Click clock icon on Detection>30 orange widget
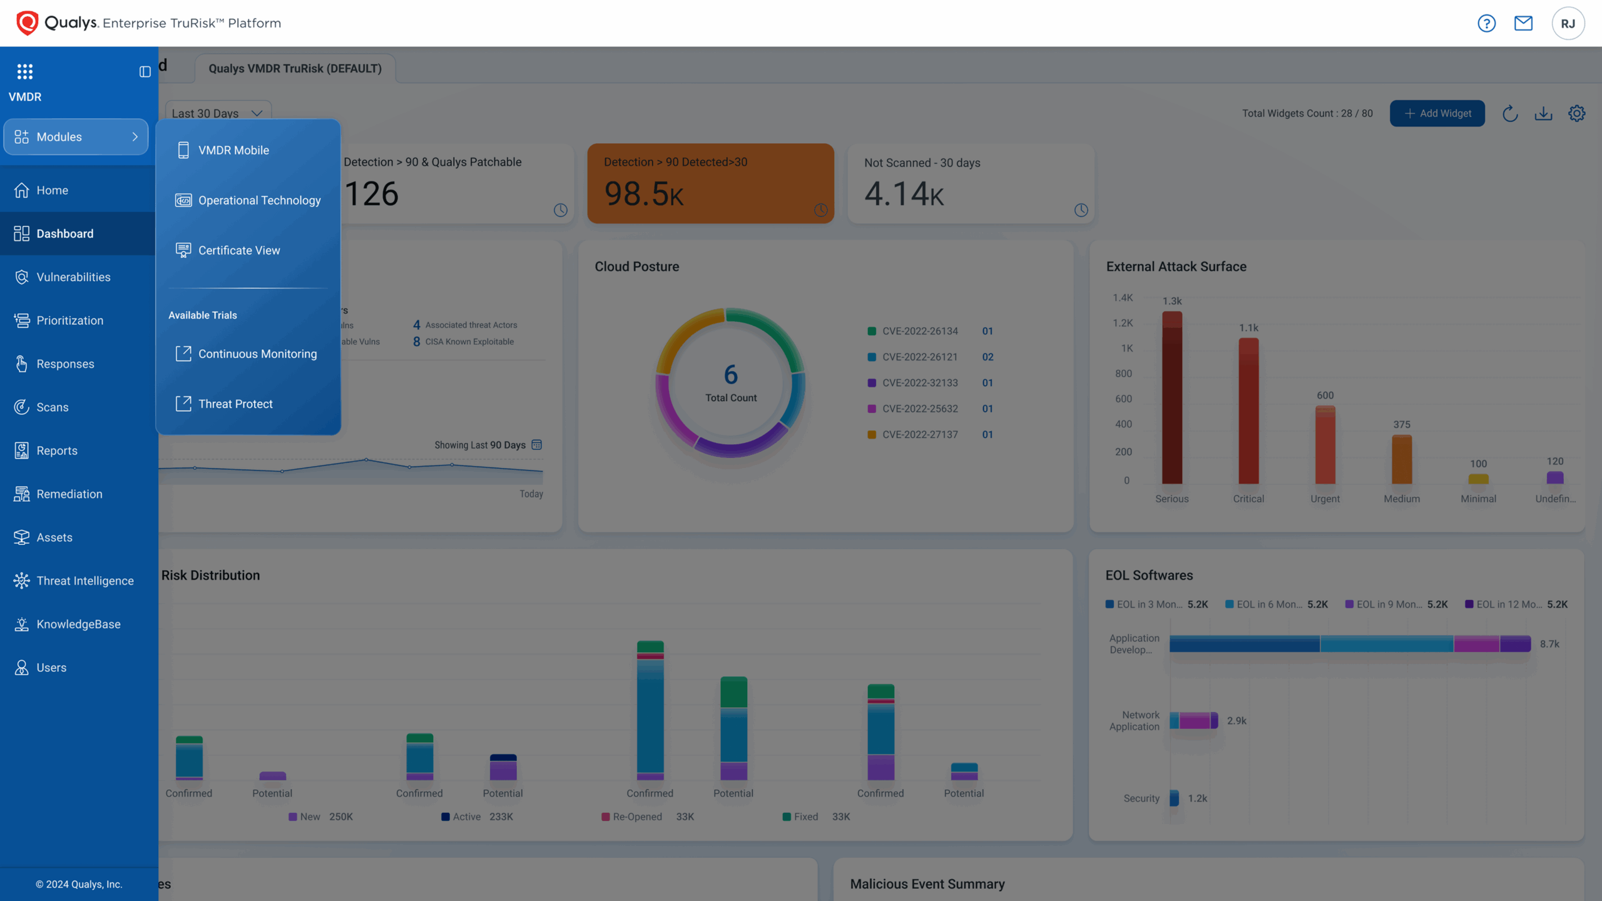 pyautogui.click(x=820, y=210)
